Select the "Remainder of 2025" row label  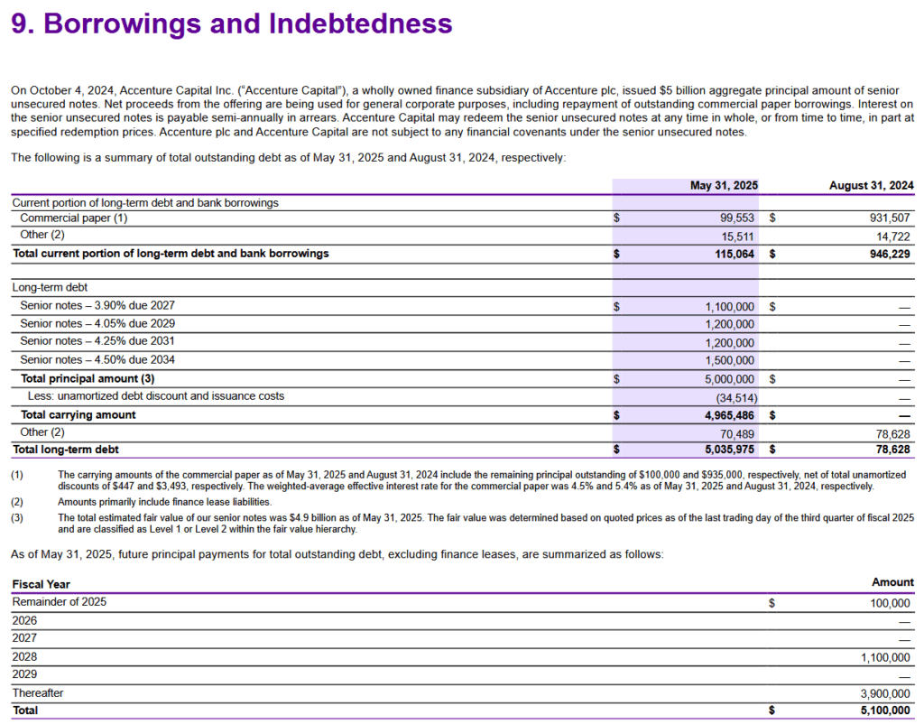[x=60, y=602]
